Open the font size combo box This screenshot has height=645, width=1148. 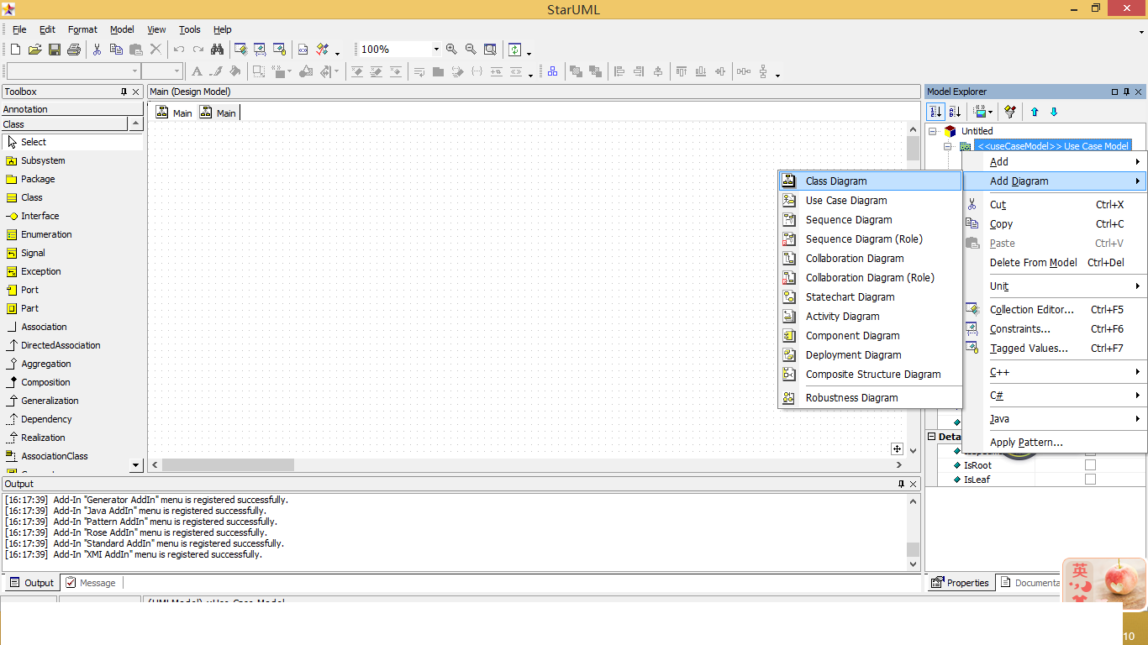pyautogui.click(x=161, y=71)
